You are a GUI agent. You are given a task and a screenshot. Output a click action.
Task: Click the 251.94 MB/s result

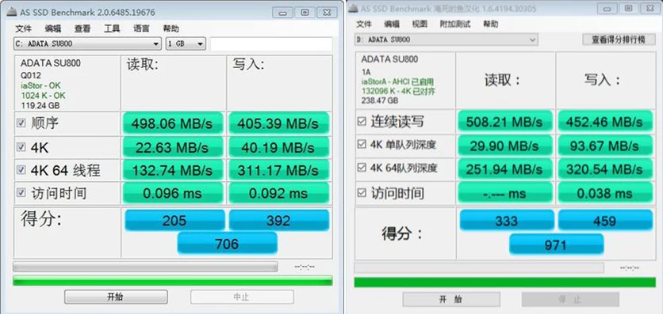coord(504,168)
